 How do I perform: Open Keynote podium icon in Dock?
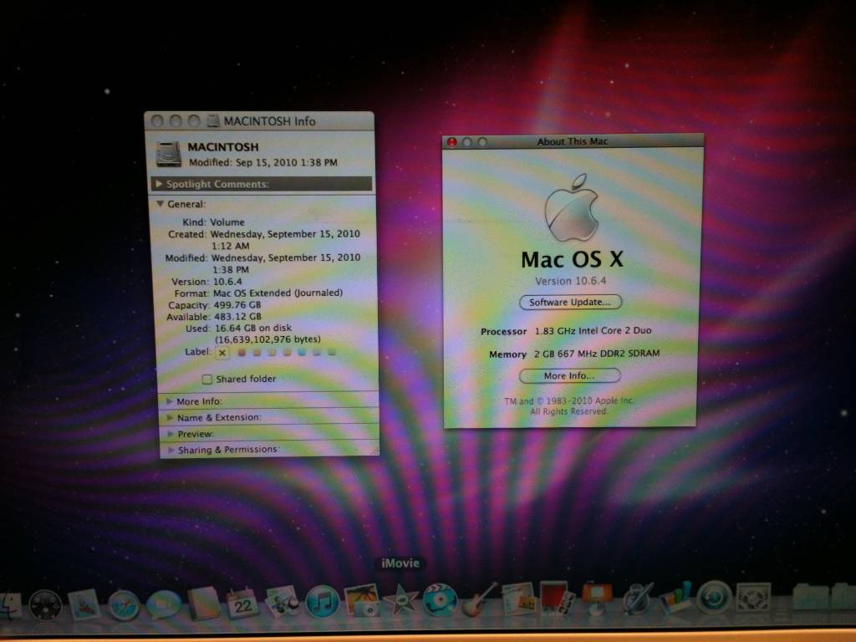point(597,599)
